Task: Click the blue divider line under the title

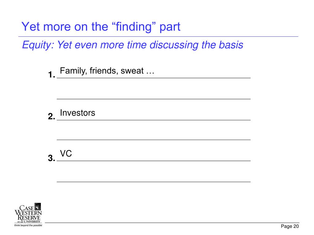Action: coord(158,37)
